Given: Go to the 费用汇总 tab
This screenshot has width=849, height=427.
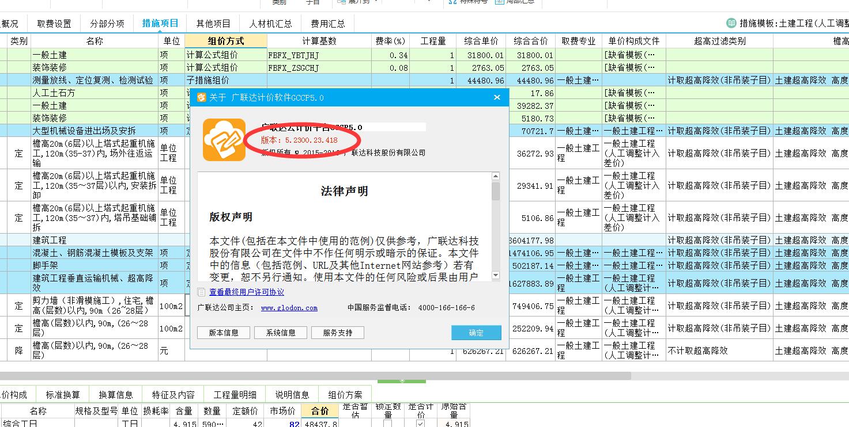Looking at the screenshot, I should 327,24.
